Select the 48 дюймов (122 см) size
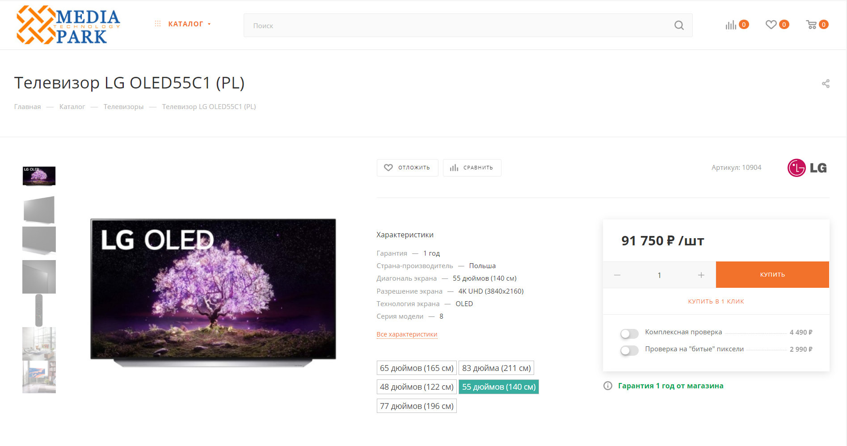Screen dimensions: 847x446 (x=417, y=387)
